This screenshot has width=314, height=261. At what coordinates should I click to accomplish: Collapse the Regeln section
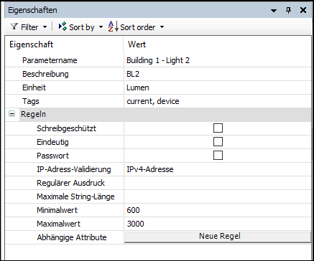coord(11,114)
